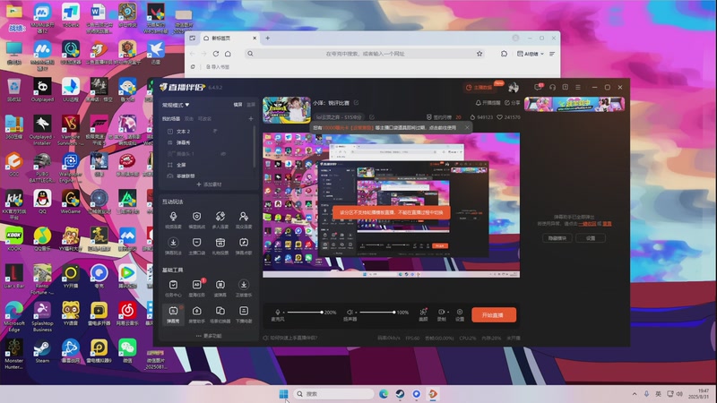
Task: Open Steam from the taskbar
Action: point(400,394)
